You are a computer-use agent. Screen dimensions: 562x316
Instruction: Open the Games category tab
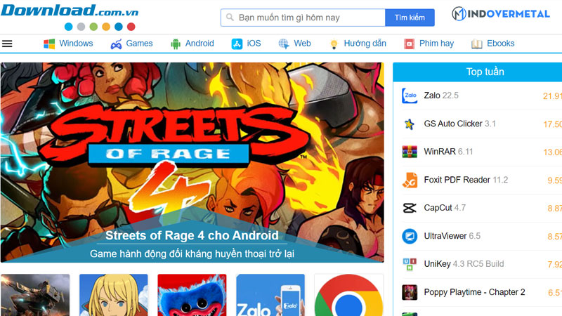pyautogui.click(x=131, y=44)
